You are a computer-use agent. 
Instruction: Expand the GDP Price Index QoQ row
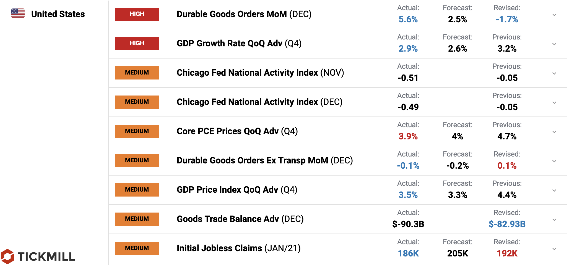point(554,190)
